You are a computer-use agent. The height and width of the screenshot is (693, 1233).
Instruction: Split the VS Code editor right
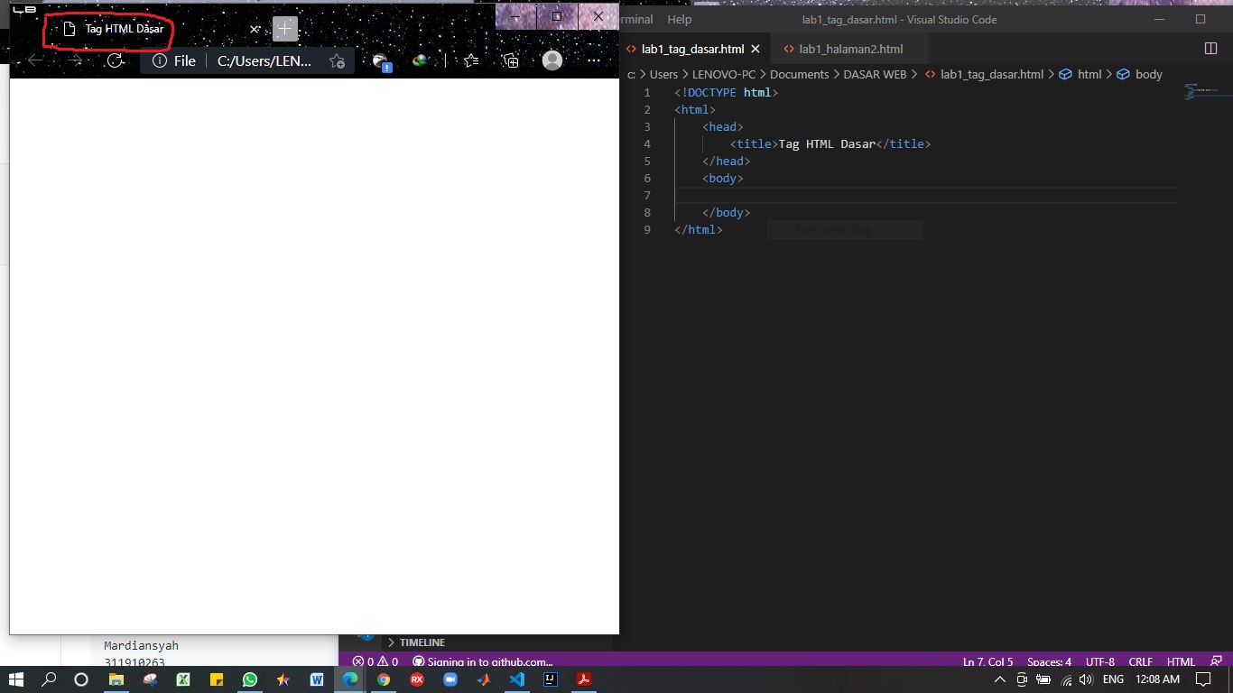coord(1211,49)
